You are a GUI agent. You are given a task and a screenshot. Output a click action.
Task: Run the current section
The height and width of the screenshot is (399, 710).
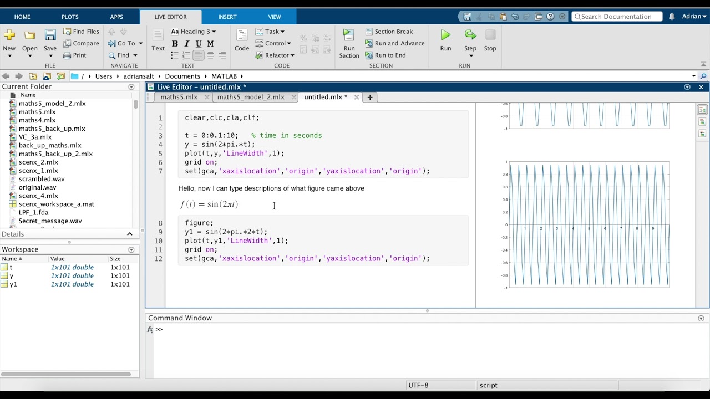[x=349, y=44]
